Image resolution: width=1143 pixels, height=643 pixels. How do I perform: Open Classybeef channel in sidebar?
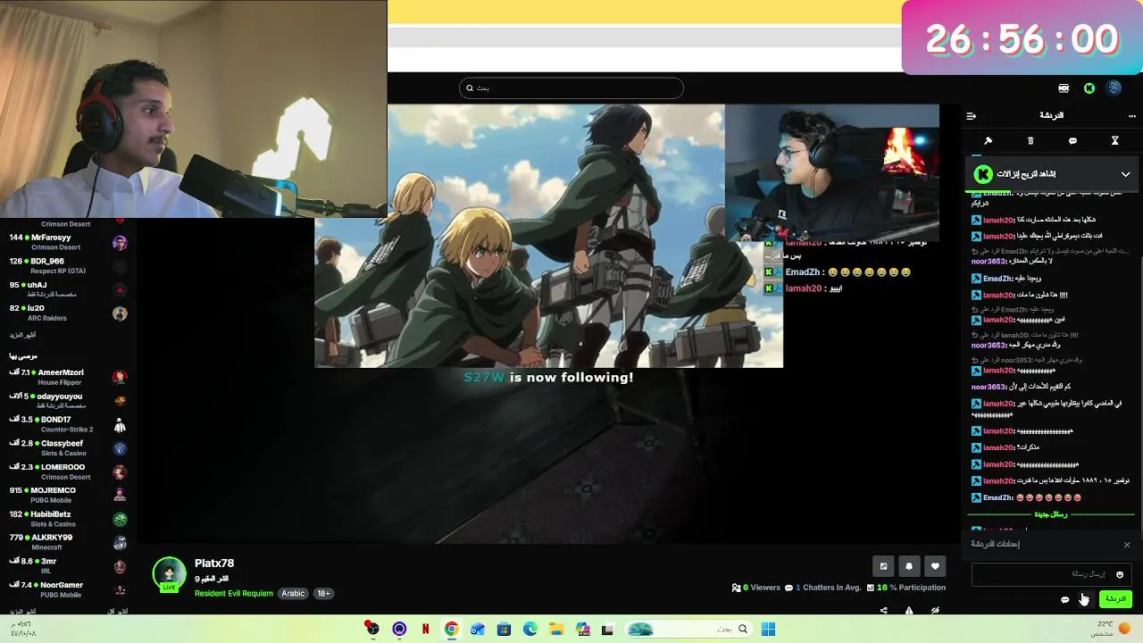click(68, 448)
